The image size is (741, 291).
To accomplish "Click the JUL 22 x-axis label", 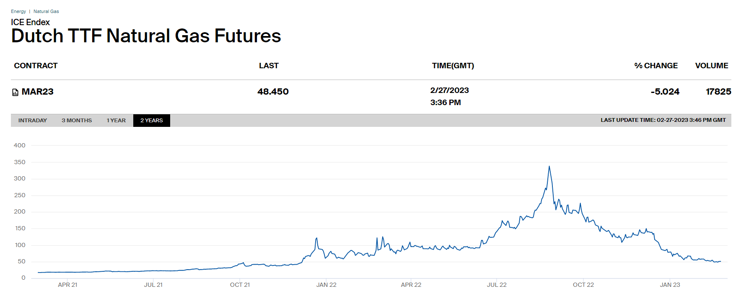I will 496,285.
